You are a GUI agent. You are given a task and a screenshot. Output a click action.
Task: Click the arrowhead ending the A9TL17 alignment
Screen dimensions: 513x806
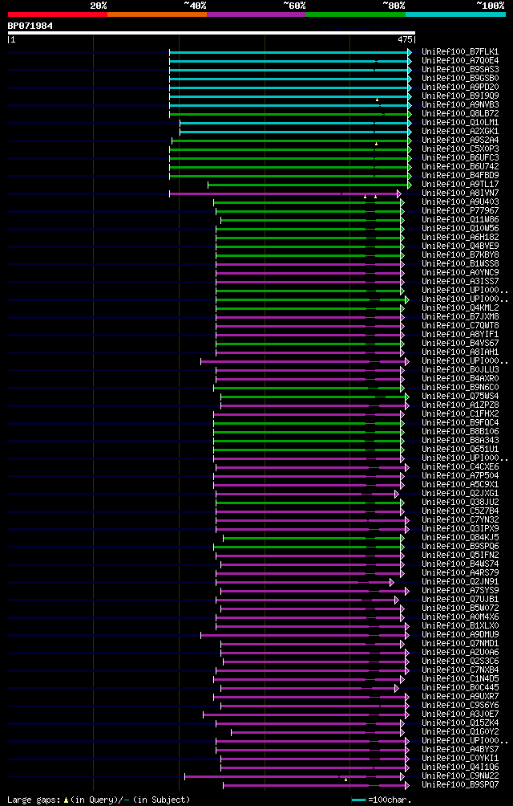pos(410,185)
